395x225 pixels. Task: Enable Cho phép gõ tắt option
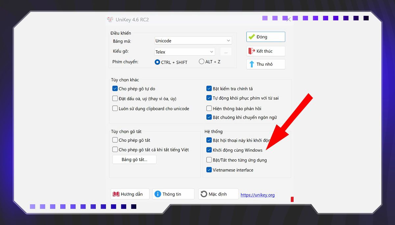115,140
